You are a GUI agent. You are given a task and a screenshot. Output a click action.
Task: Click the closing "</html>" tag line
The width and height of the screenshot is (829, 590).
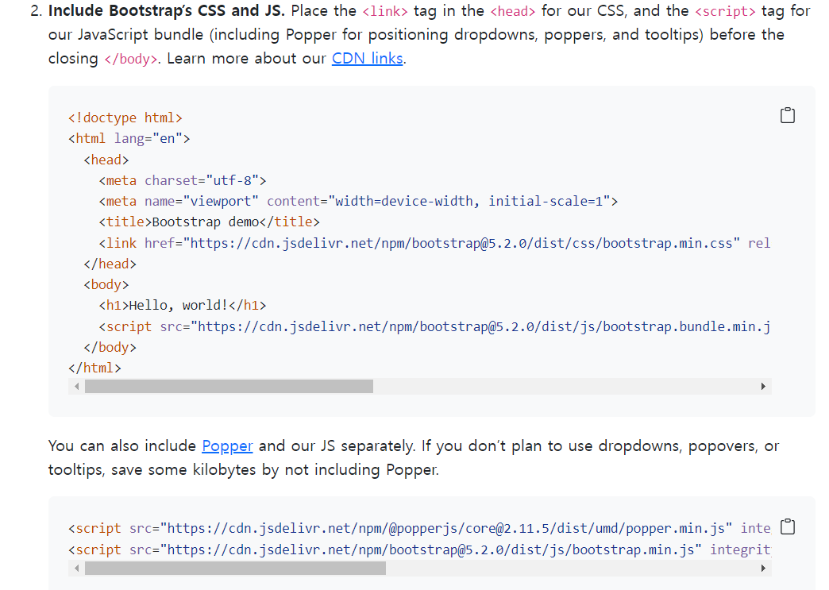[x=94, y=368]
